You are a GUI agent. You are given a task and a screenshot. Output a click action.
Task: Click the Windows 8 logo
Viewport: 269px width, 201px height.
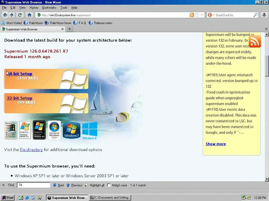90,130
